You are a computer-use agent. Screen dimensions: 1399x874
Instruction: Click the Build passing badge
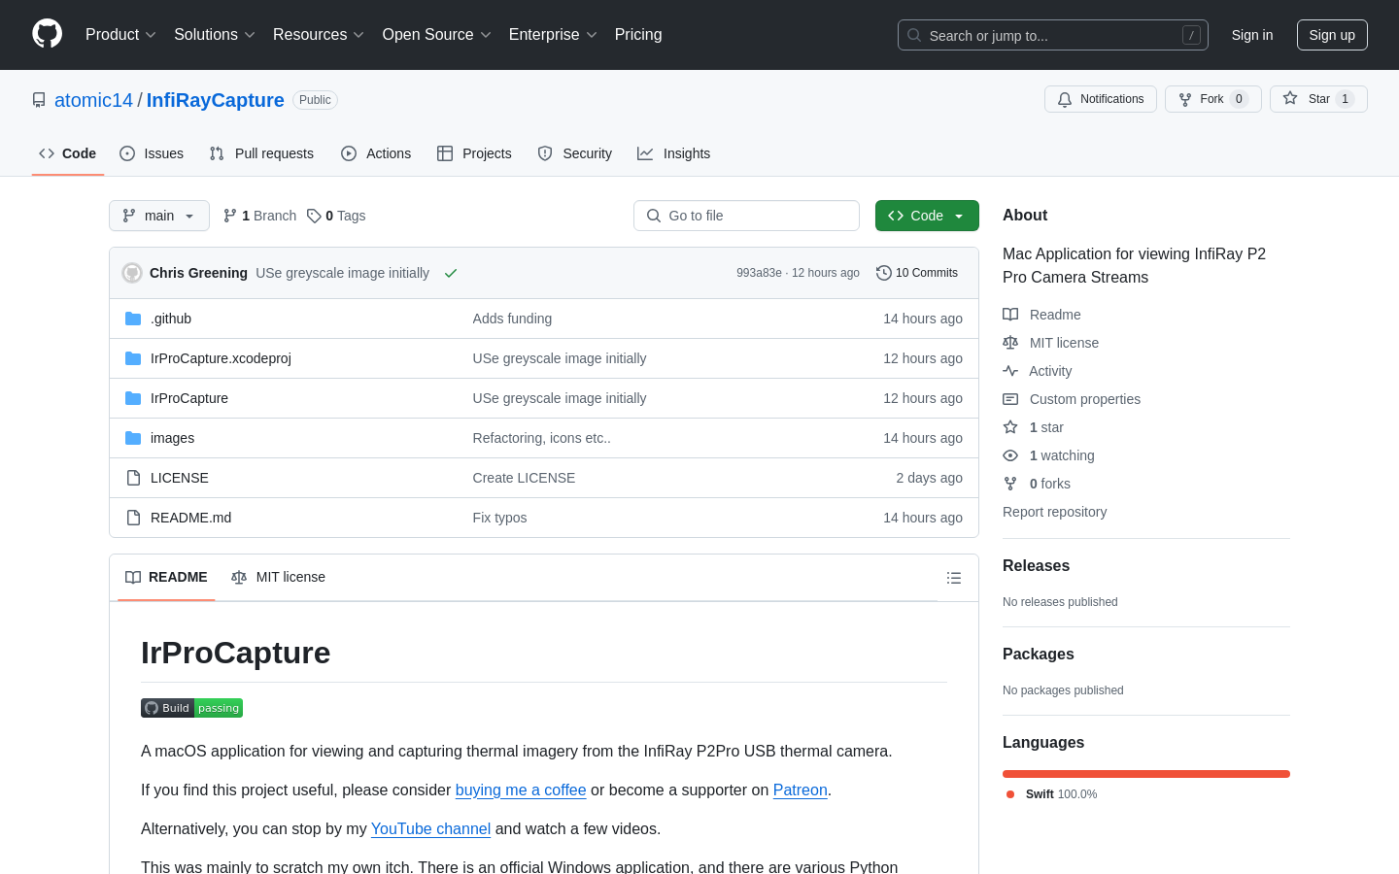(x=191, y=708)
